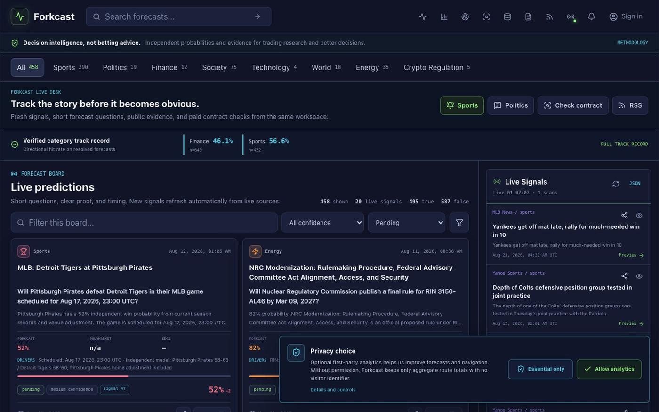Click signal 47 tag
The image size is (659, 412).
(x=114, y=389)
